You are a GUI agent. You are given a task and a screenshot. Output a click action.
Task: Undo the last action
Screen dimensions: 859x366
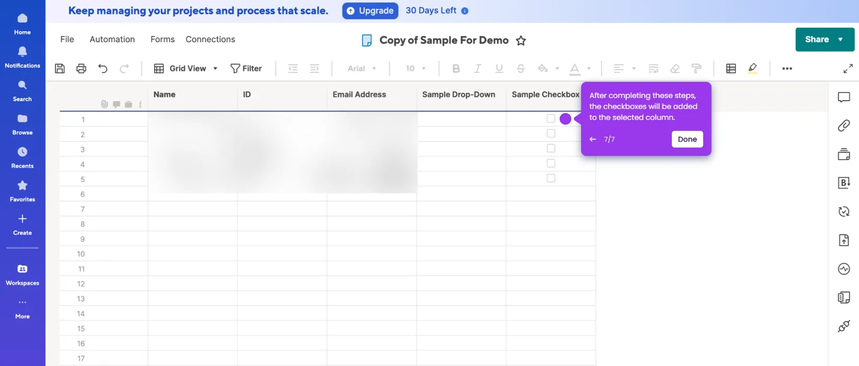pos(103,68)
